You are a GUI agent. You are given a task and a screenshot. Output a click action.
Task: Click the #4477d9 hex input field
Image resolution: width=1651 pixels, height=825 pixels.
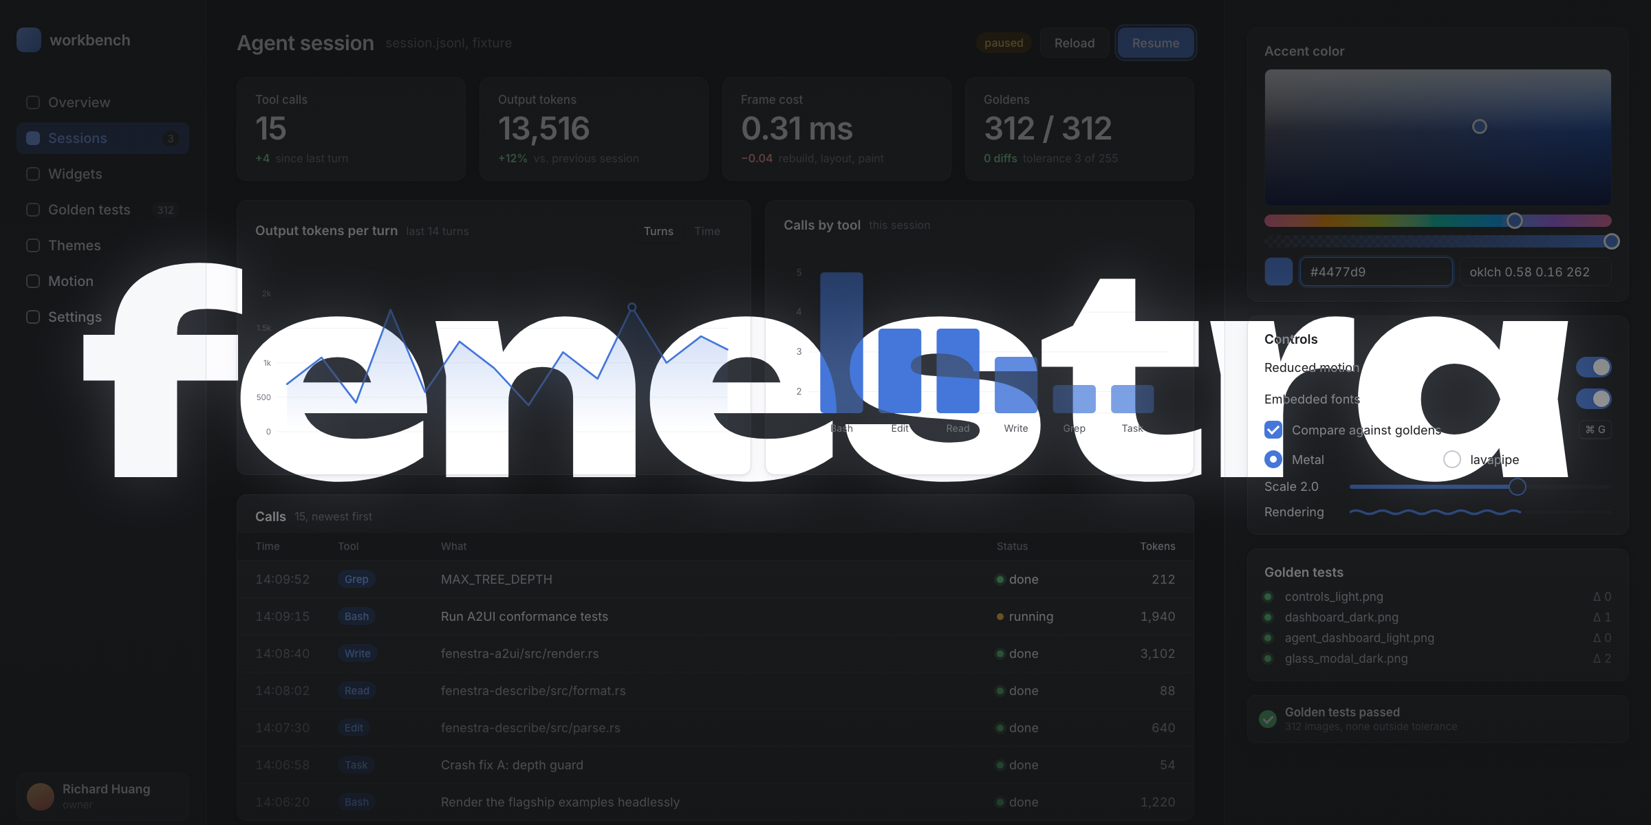tap(1376, 272)
